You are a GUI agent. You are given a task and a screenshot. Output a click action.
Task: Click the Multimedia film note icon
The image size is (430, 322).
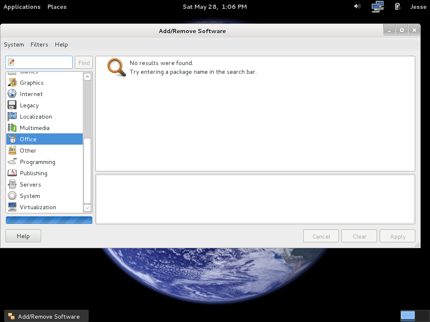(12, 127)
